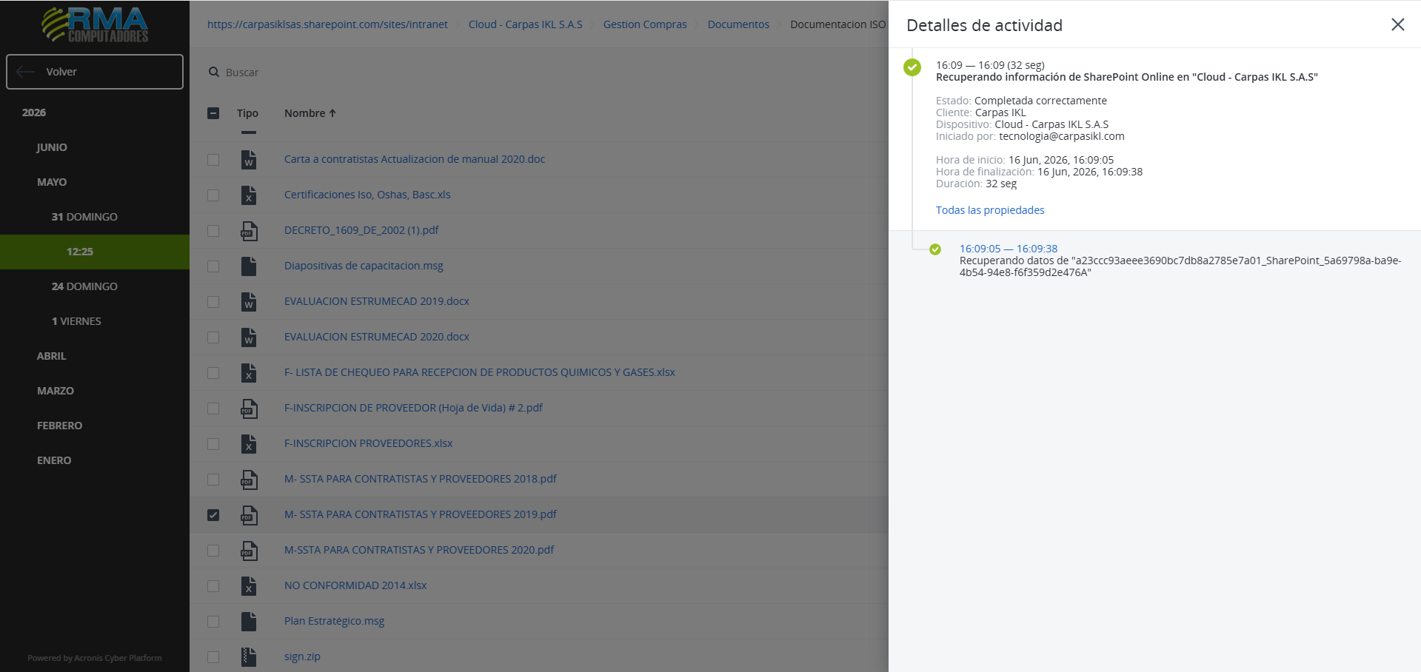Sort by Nombre column header
Screen dimensions: 1421x672
[310, 113]
